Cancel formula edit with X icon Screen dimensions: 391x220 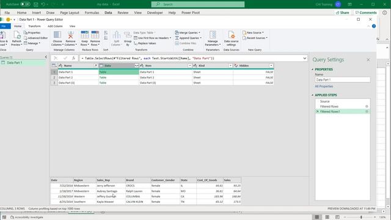[x=56, y=58]
